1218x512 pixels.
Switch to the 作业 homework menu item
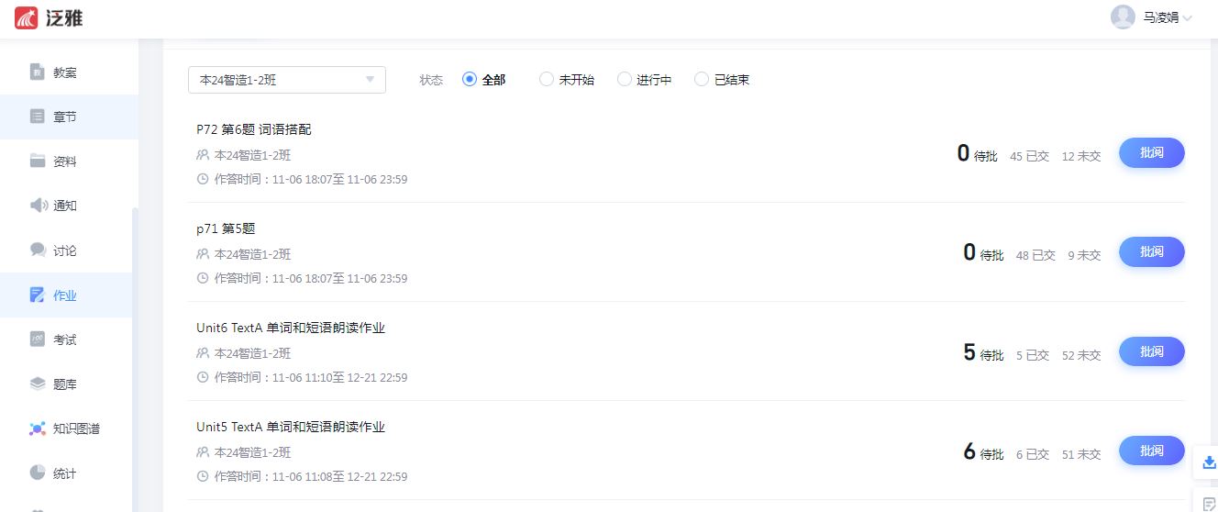64,295
